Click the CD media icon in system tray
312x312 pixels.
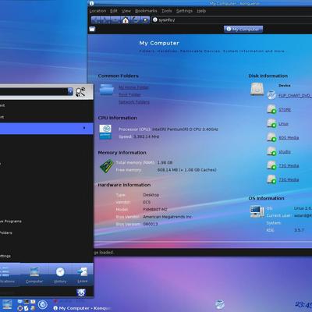[220, 304]
